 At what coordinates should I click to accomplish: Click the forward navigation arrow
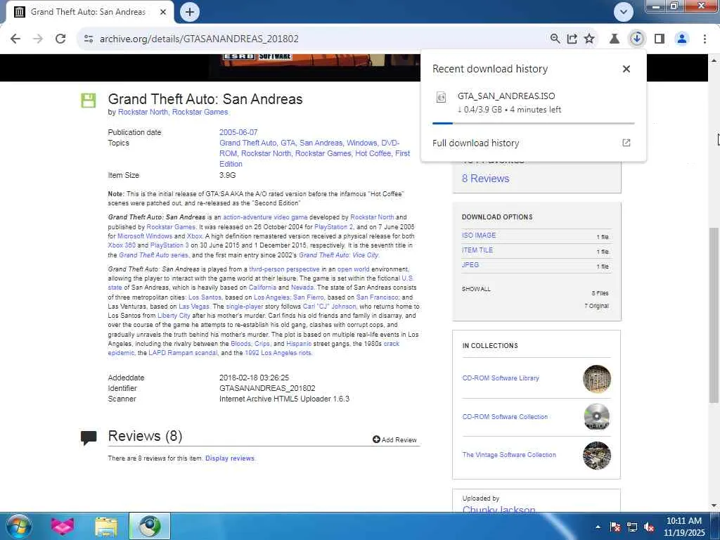tap(38, 39)
